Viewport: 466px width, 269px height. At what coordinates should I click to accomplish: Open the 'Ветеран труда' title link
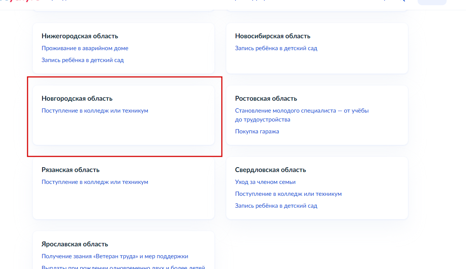(x=115, y=256)
